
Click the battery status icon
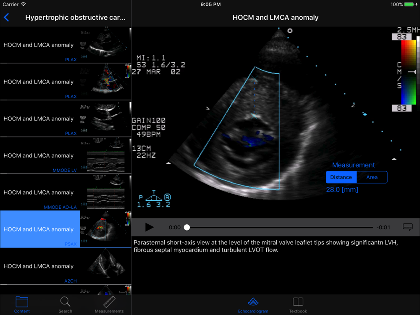(x=410, y=4)
